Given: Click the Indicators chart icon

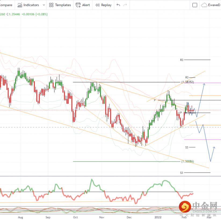Looking at the screenshot, I should pos(20,5).
